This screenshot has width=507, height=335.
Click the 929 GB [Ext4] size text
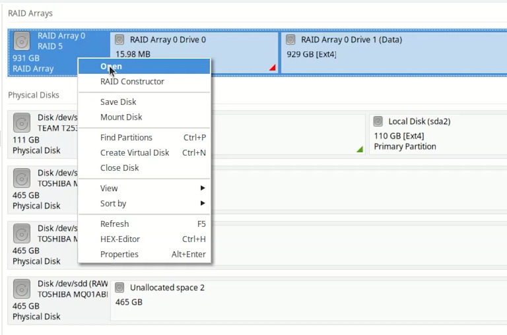[312, 54]
